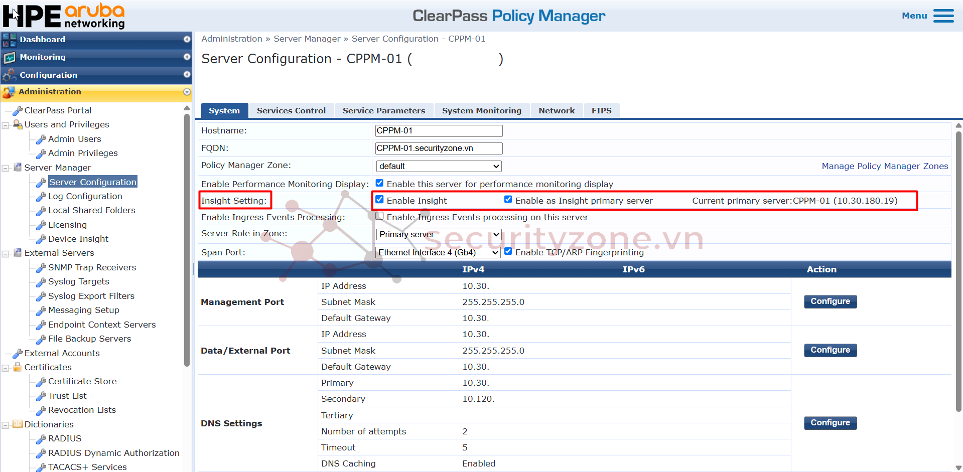The image size is (963, 472).
Task: Configure the DNS Settings
Action: (830, 423)
